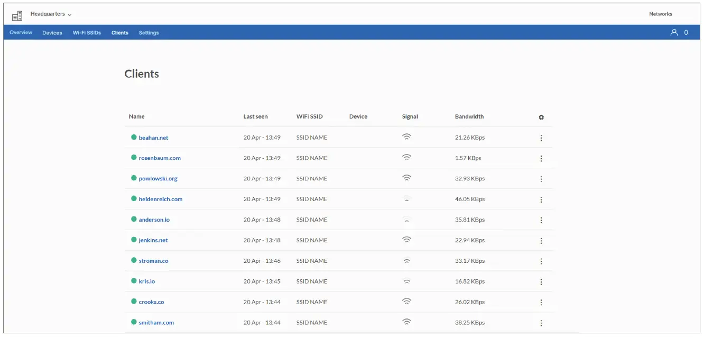Image resolution: width=704 pixels, height=337 pixels.
Task: Click the signal icon for kris.io
Action: (406, 281)
